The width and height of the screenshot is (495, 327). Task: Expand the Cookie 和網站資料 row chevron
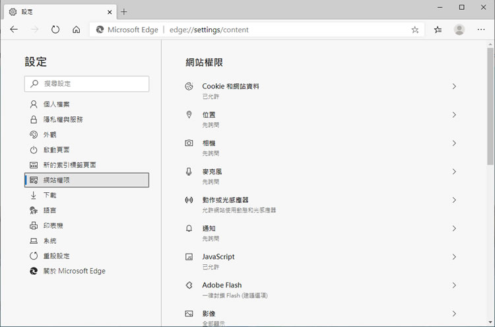tap(454, 87)
